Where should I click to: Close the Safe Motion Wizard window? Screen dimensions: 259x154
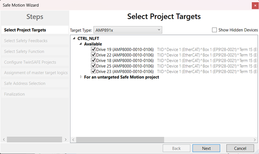click(x=255, y=6)
